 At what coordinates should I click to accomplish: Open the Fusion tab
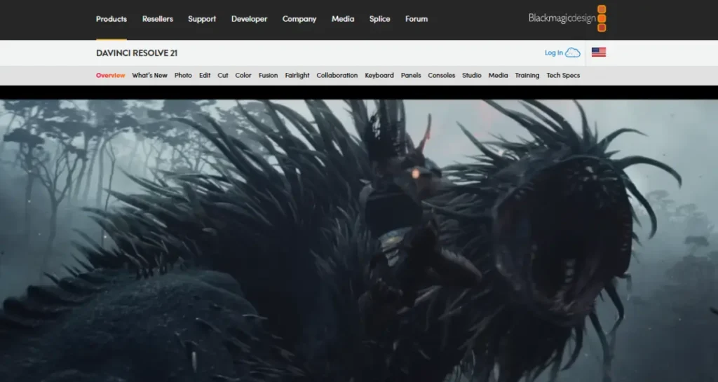tap(268, 76)
